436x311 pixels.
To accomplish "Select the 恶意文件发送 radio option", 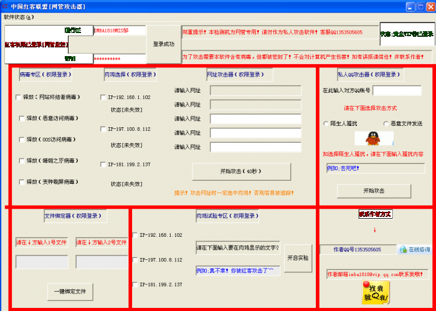I will click(x=386, y=124).
